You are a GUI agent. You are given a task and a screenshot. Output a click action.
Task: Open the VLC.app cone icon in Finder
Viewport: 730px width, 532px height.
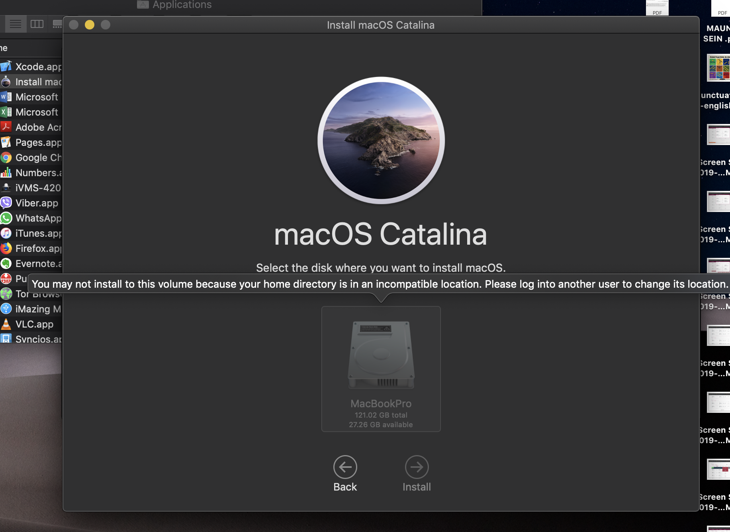[x=6, y=324]
